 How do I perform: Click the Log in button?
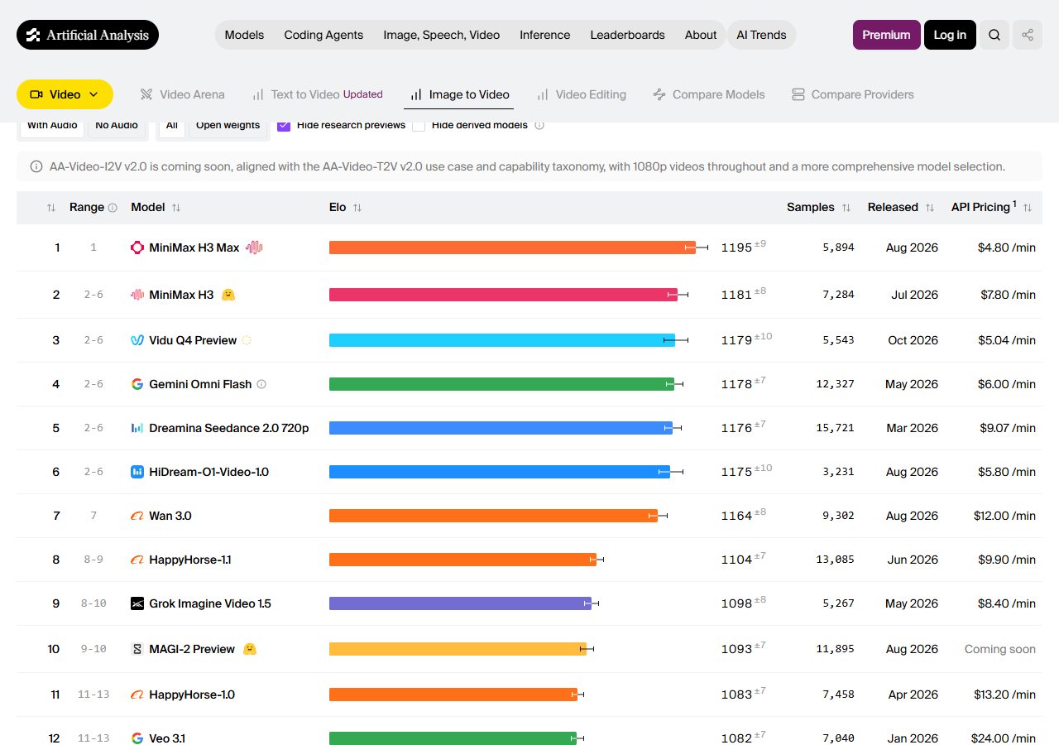point(950,35)
